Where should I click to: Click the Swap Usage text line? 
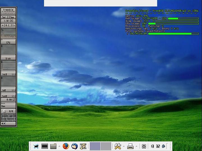(140, 21)
